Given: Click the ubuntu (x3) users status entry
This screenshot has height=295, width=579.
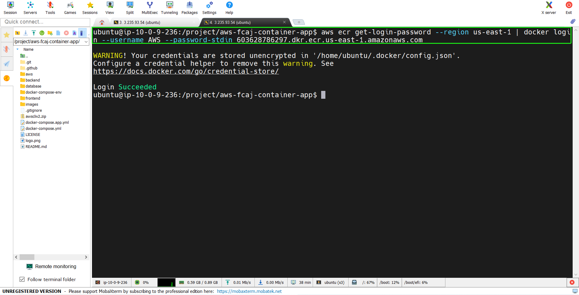Looking at the screenshot, I should coord(331,282).
